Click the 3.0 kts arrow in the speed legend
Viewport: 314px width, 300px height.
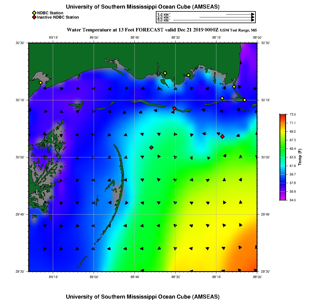(x=214, y=20)
